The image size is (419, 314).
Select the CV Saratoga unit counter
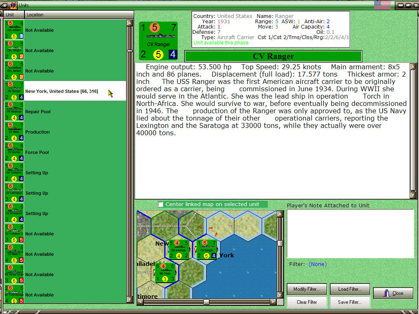click(14, 111)
